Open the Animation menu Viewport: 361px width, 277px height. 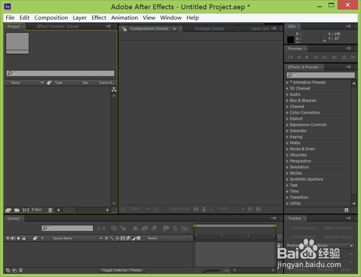125,18
